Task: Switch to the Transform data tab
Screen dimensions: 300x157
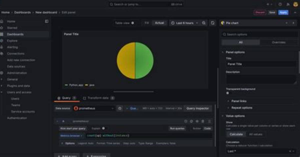Action: pos(99,98)
